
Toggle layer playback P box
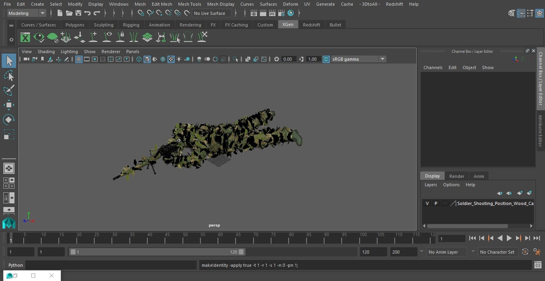pos(436,203)
